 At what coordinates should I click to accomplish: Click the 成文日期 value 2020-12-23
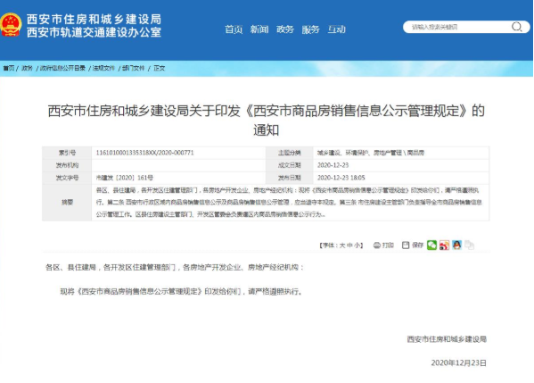(x=333, y=165)
